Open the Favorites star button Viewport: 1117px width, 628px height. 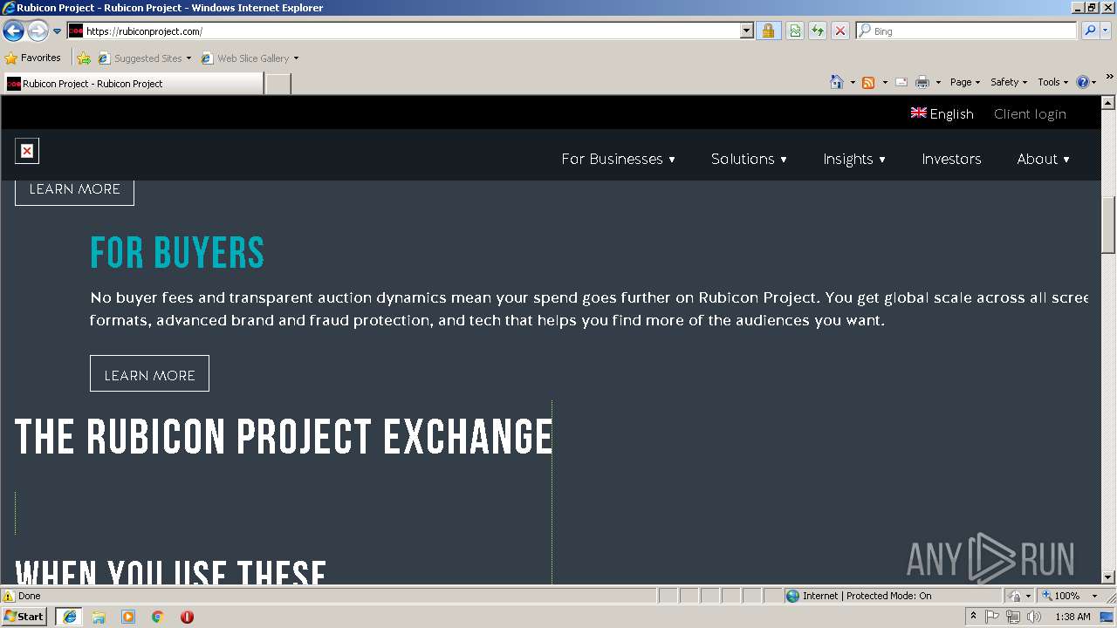click(x=33, y=58)
